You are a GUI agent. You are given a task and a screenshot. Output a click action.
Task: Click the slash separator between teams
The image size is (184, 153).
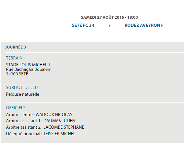(x=109, y=26)
